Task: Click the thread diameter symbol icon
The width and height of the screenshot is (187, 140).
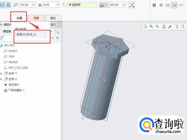Action: 15,5
